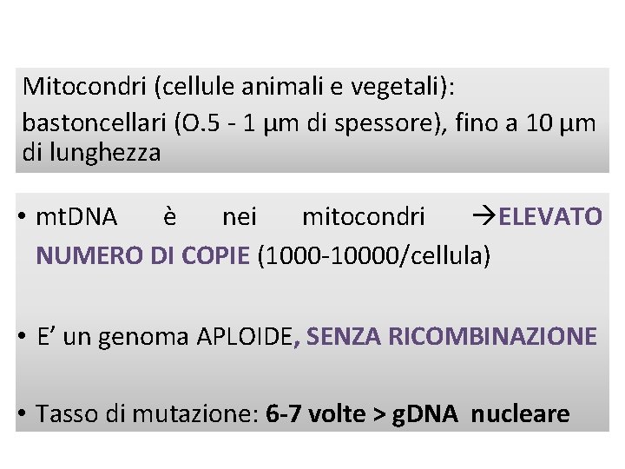This screenshot has width=625, height=469.
Task: Click the phrase 'fino a 10 μm'
Action: click(x=525, y=122)
